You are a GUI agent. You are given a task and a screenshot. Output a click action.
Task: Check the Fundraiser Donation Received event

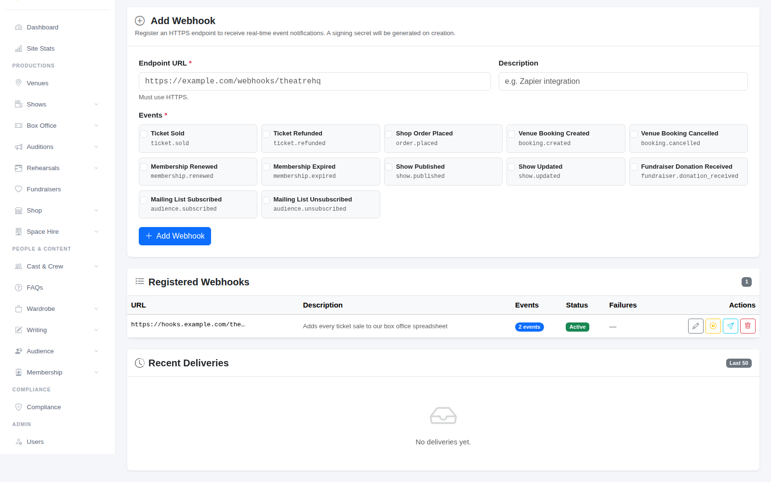[634, 167]
